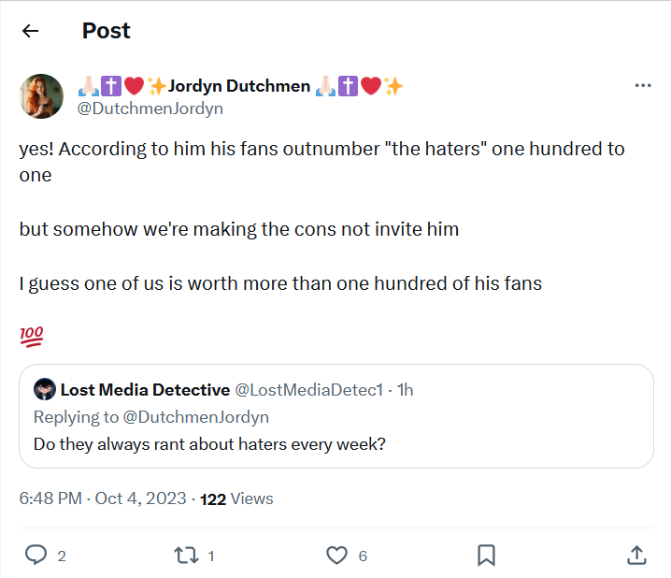Click the repost arrows icon
This screenshot has height=578, width=671.
[x=187, y=556]
